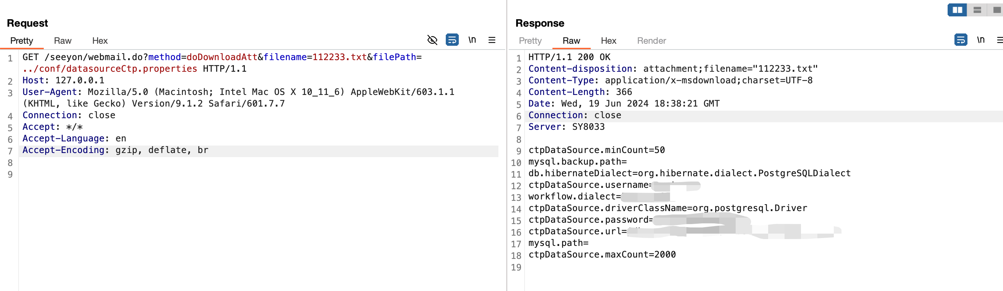Switch to Response Pretty tab
1003x291 pixels.
530,41
